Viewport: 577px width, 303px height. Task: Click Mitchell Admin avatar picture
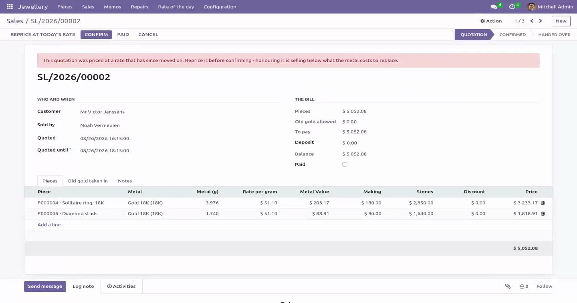[531, 7]
